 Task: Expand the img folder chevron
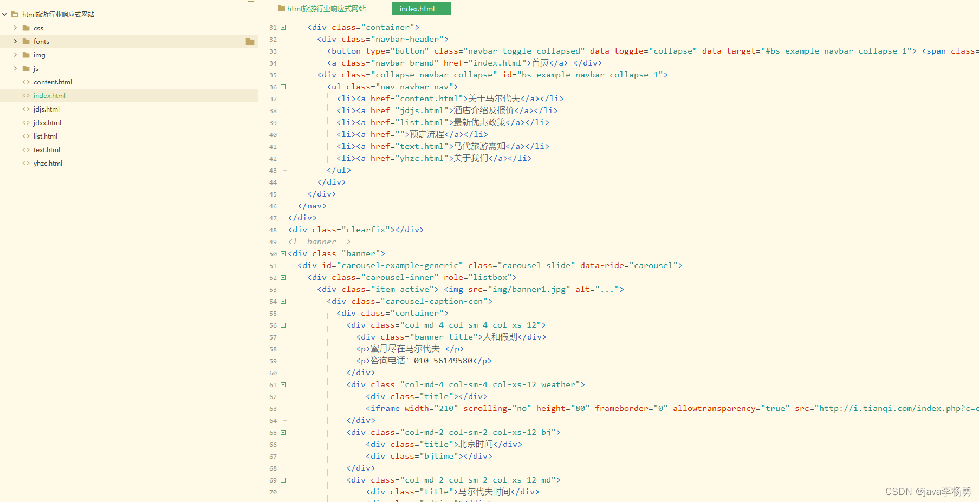pyautogui.click(x=15, y=55)
